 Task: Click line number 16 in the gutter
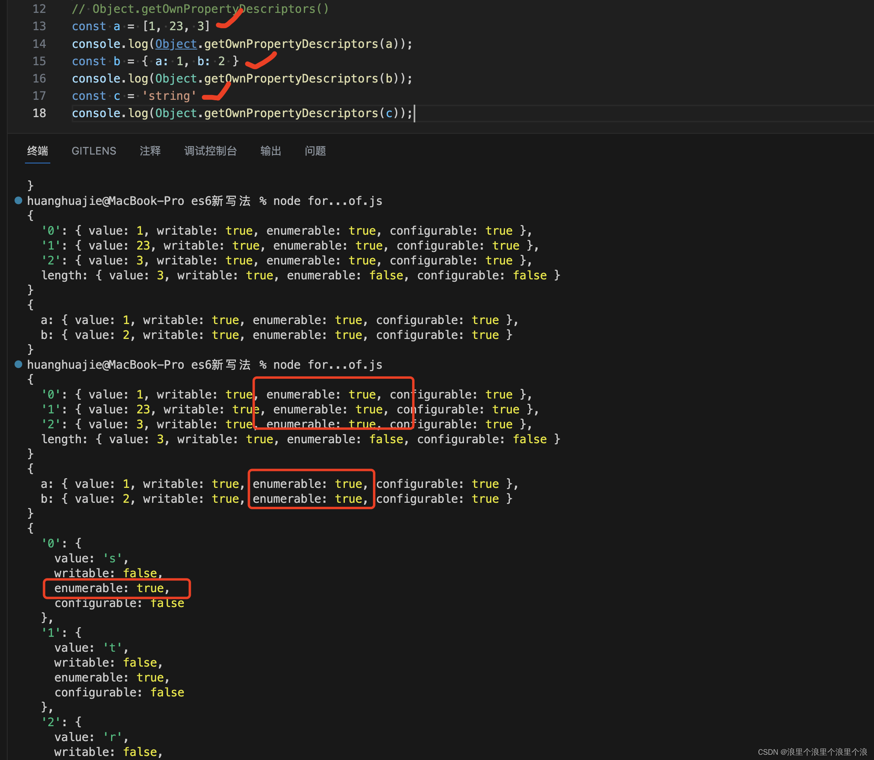click(x=39, y=78)
